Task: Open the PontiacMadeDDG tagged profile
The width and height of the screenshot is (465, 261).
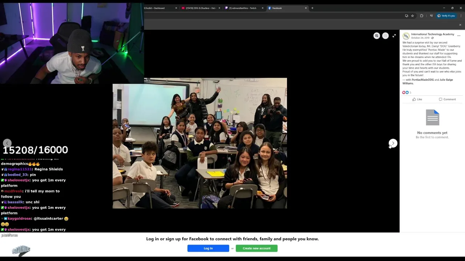Action: (423, 80)
